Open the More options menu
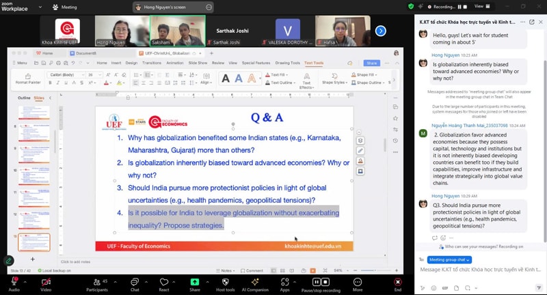 point(358,283)
